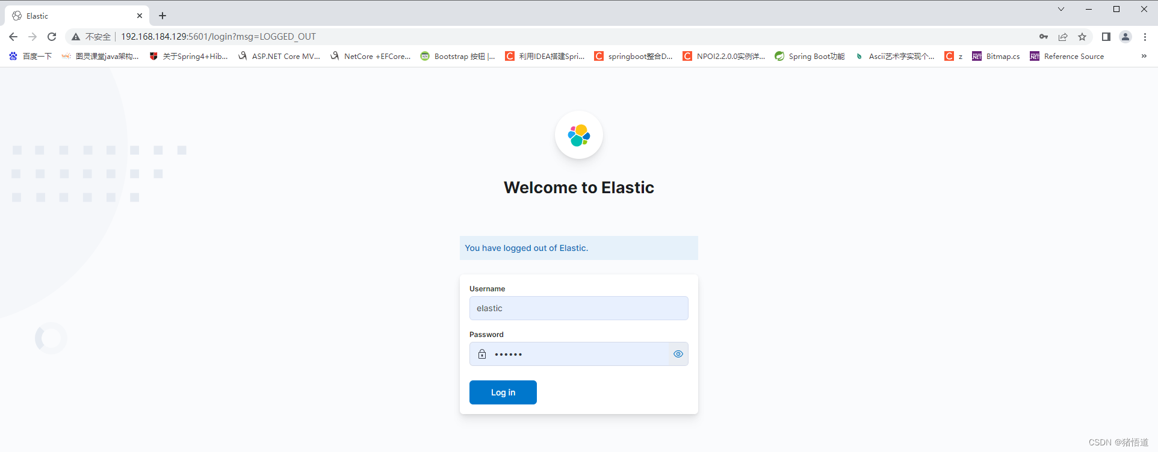Open springboot整合D bookmark
1158x452 pixels.
633,56
